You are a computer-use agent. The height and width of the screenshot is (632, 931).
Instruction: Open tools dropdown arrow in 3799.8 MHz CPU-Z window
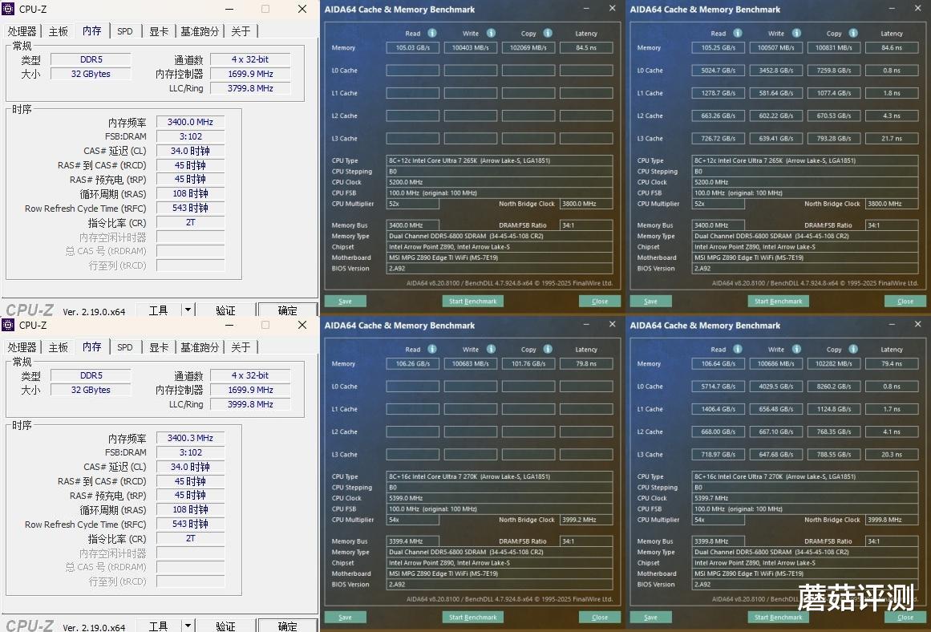pyautogui.click(x=188, y=310)
